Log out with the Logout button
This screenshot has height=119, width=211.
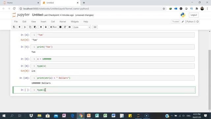(194, 15)
